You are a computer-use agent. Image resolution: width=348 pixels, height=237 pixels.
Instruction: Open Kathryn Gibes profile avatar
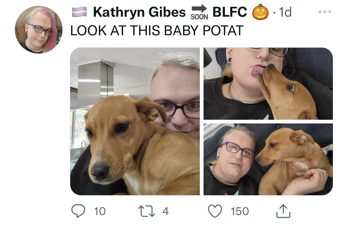pos(39,29)
